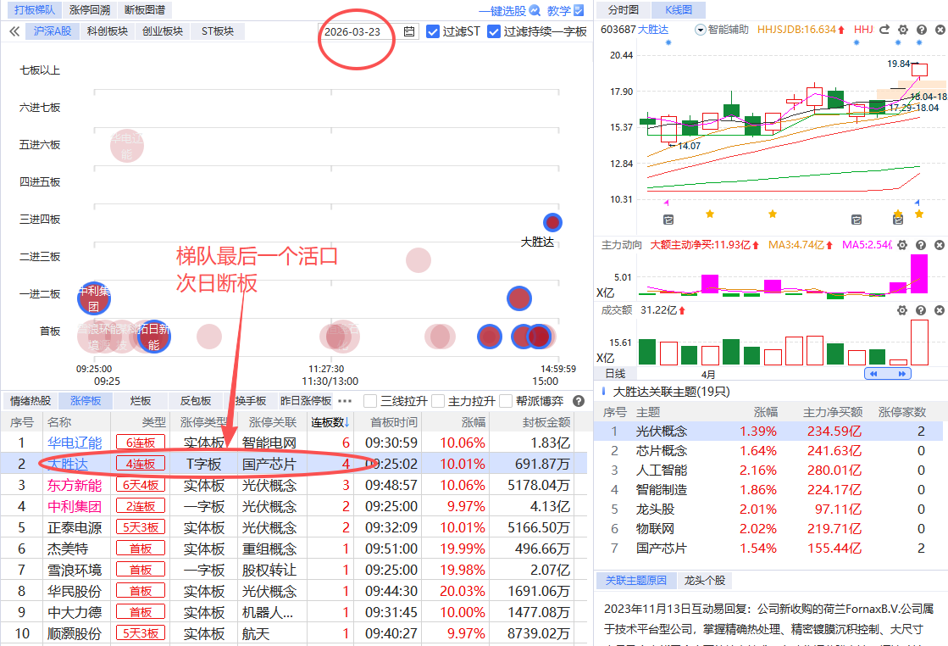Sort table by 连板数 column header

point(330,422)
